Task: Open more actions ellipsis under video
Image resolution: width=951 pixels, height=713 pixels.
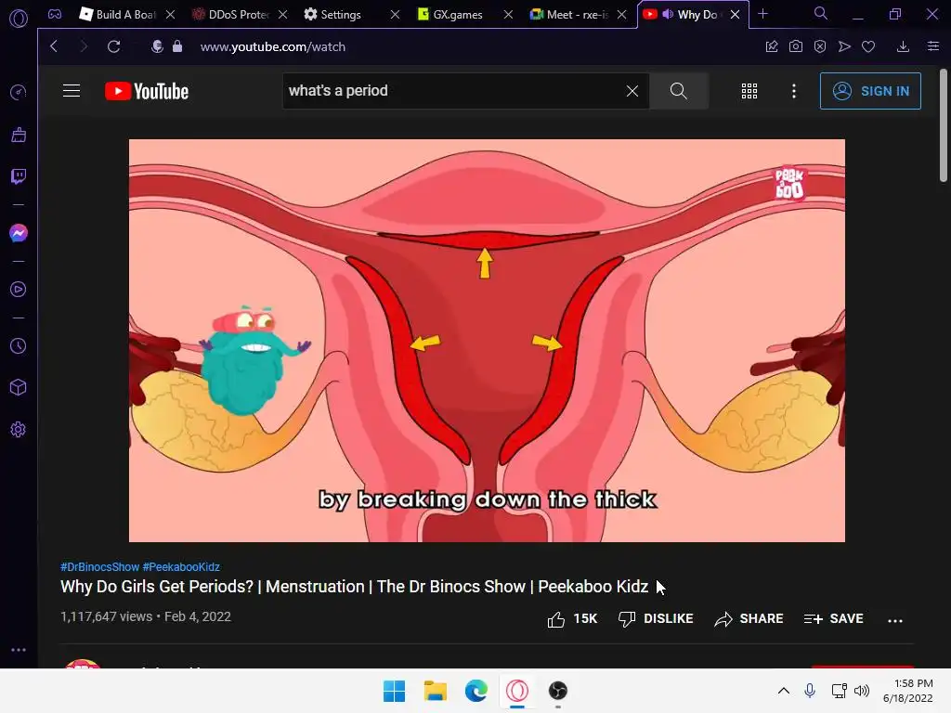Action: [895, 619]
